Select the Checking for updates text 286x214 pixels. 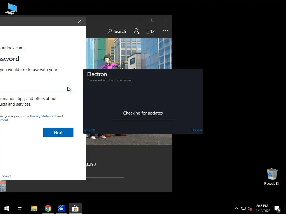(143, 113)
